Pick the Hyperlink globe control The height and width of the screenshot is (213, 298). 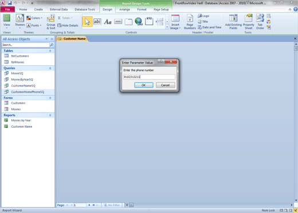(139, 22)
